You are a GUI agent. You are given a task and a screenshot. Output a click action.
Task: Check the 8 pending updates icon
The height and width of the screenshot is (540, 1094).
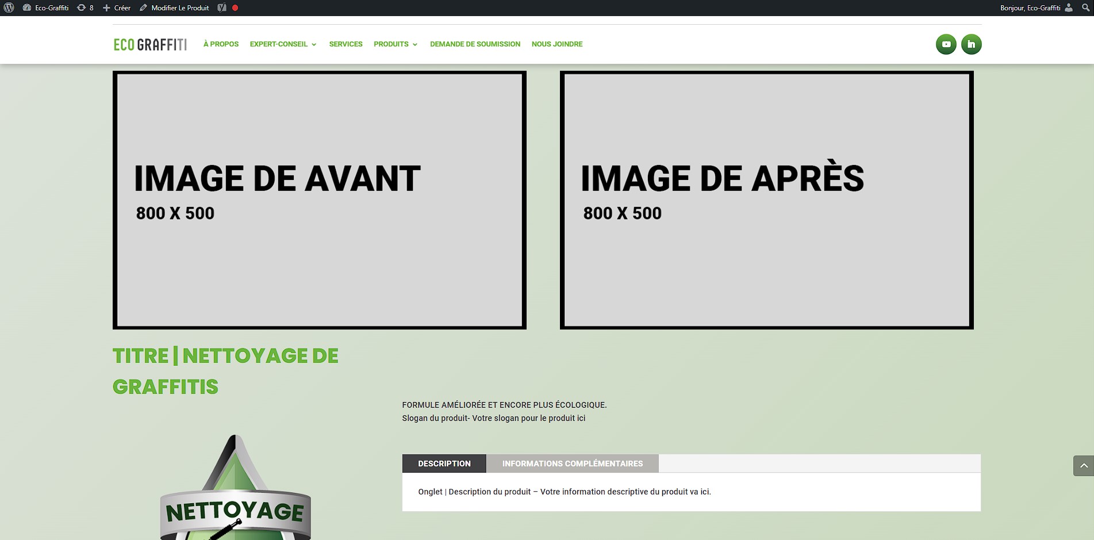coord(81,8)
